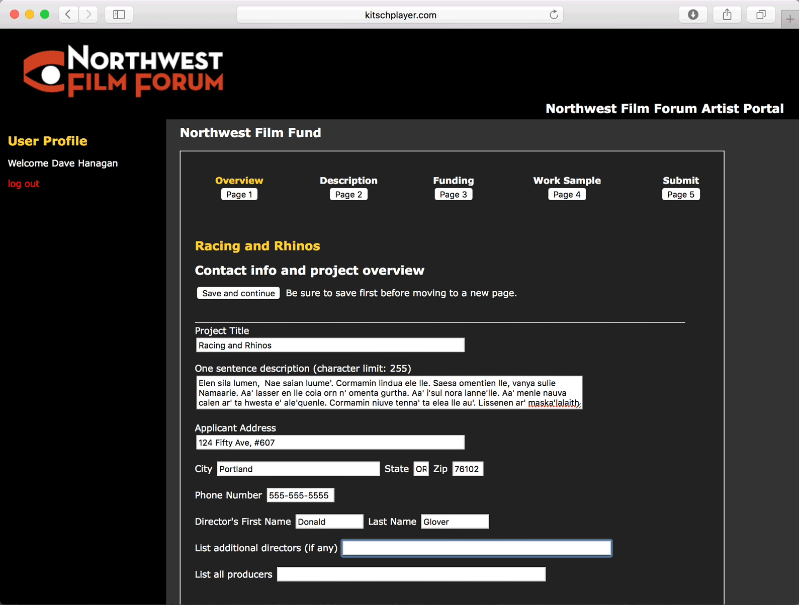Image resolution: width=799 pixels, height=605 pixels.
Task: Open the Page 3 Funding button
Action: point(453,195)
